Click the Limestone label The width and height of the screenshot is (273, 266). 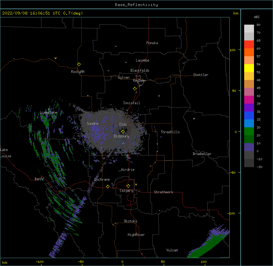[x=48, y=112]
